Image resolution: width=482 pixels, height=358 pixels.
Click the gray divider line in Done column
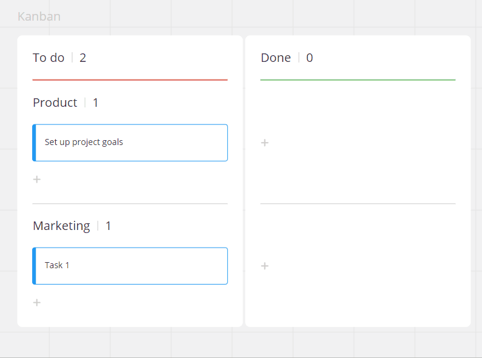click(358, 204)
